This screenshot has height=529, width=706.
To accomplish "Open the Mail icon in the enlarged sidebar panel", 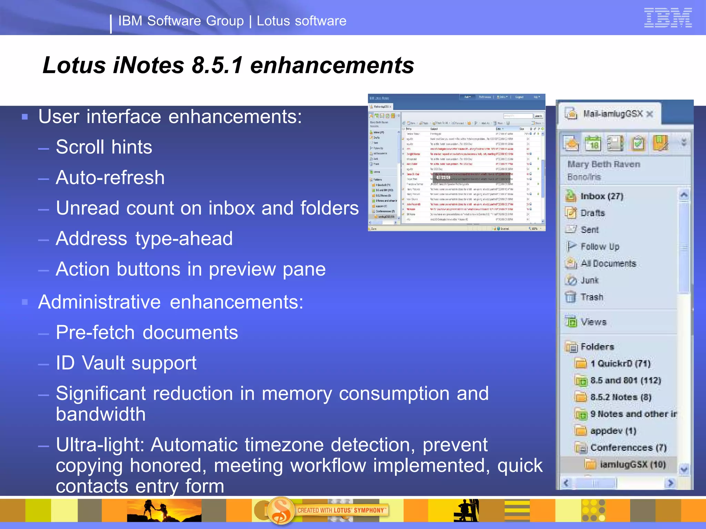I will coord(571,143).
